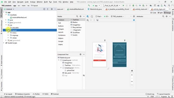Open Database Inspector tool window

pos(23,94)
